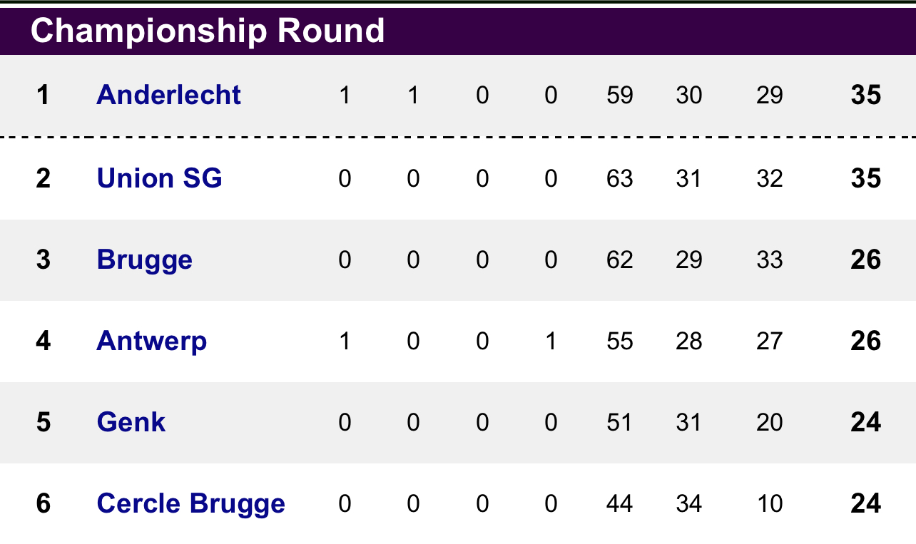Open the Union SG team link
916x544 pixels.
(159, 178)
